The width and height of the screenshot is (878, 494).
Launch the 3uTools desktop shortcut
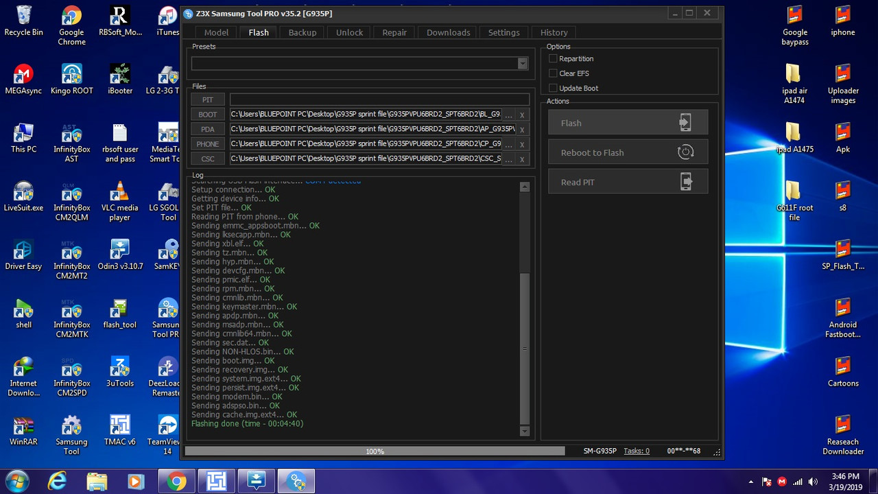(120, 371)
